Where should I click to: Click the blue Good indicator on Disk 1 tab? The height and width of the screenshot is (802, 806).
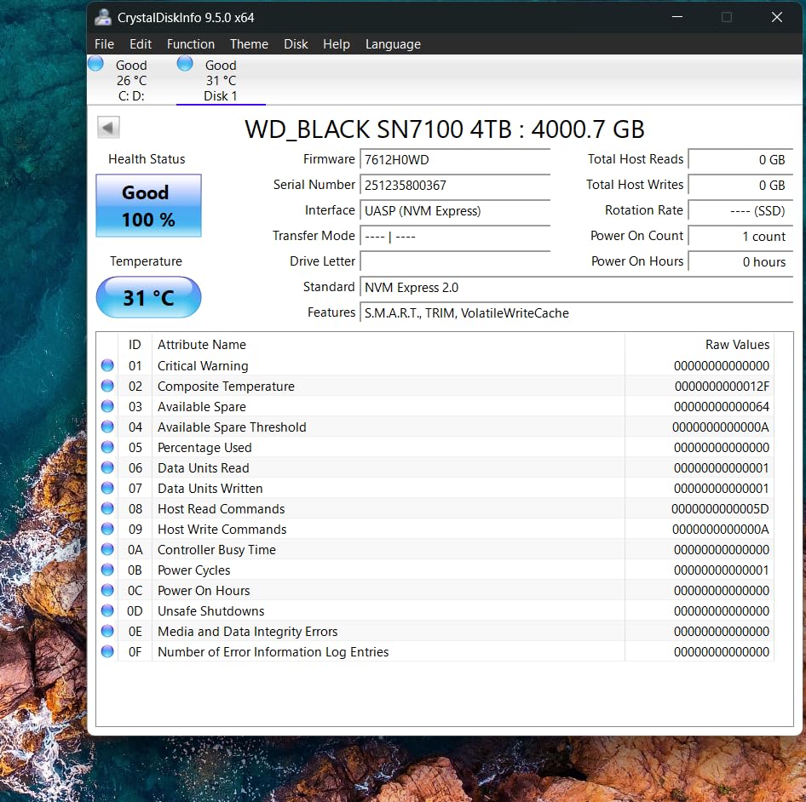tap(184, 63)
